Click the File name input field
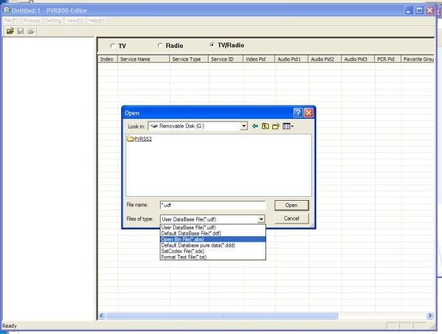The width and height of the screenshot is (442, 334). click(213, 205)
